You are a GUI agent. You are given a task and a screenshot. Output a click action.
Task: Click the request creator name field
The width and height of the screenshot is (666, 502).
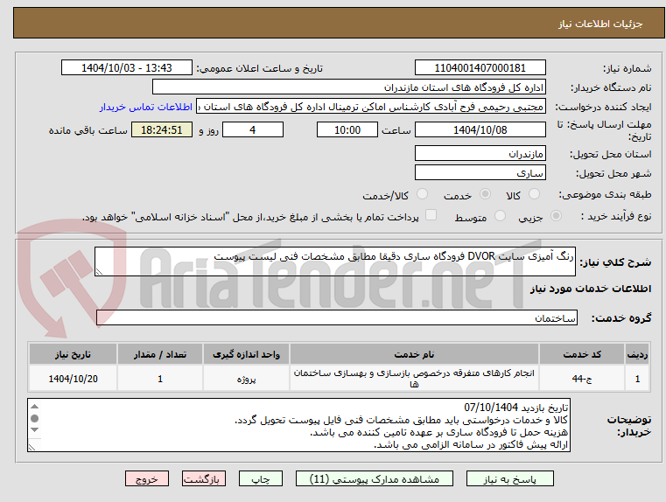click(371, 107)
